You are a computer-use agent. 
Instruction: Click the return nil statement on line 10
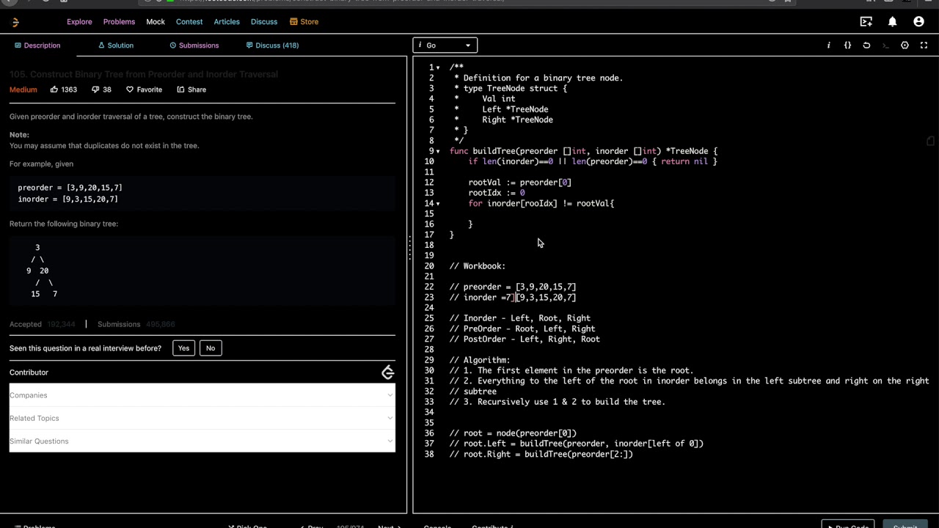point(684,161)
